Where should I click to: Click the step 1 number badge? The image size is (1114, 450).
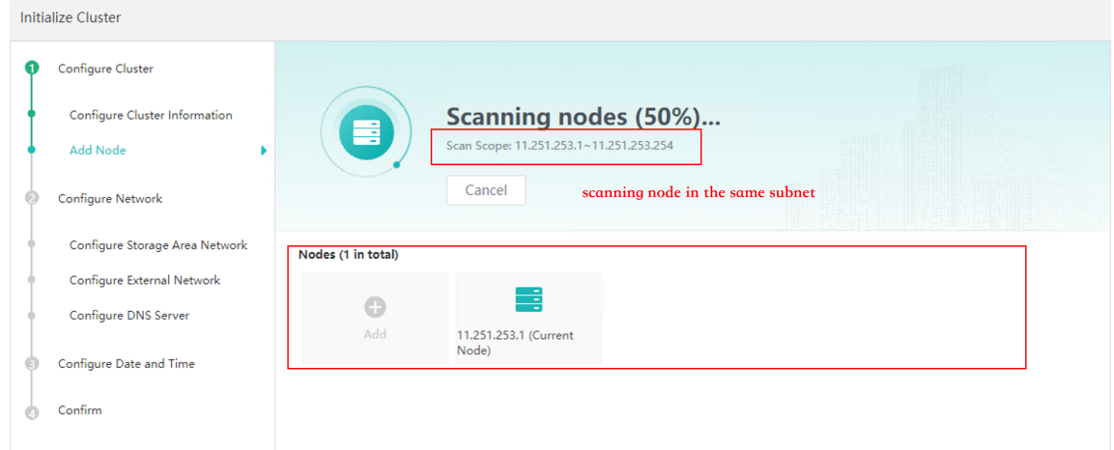(31, 69)
